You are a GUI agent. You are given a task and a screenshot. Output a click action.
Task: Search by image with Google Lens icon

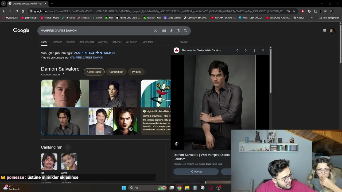pyautogui.click(x=178, y=31)
